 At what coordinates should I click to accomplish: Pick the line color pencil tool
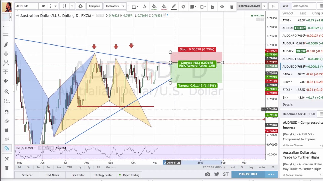click(174, 6)
